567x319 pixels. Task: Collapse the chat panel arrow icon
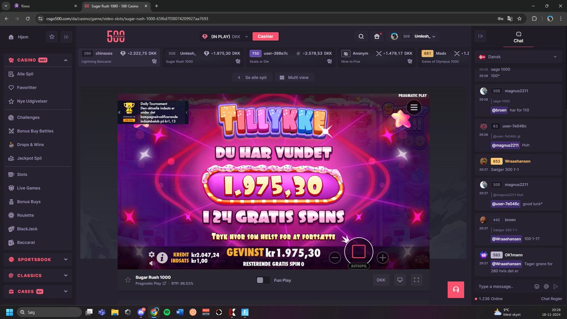tap(481, 36)
